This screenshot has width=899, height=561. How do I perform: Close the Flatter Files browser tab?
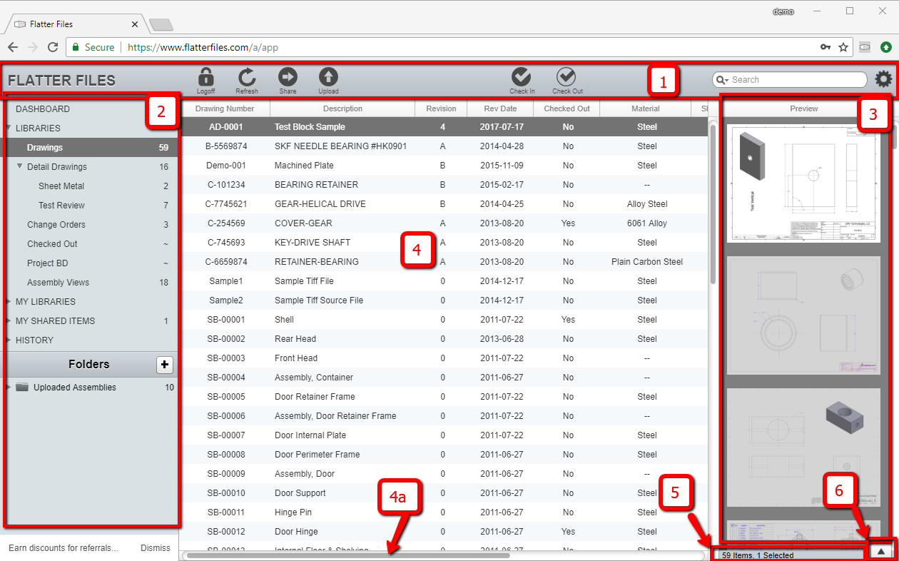point(135,24)
